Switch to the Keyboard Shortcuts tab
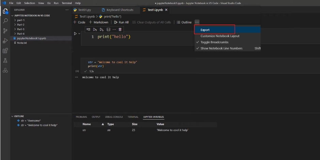Viewport: 320px width, 160px height. click(120, 10)
